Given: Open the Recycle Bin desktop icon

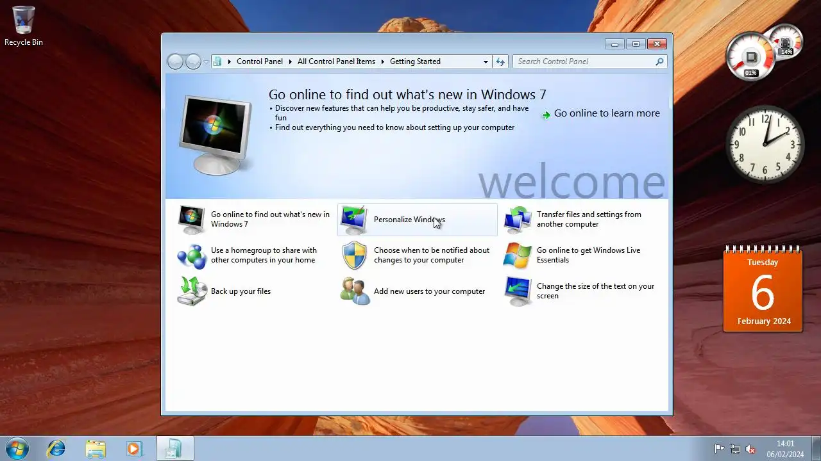Looking at the screenshot, I should click(x=24, y=26).
